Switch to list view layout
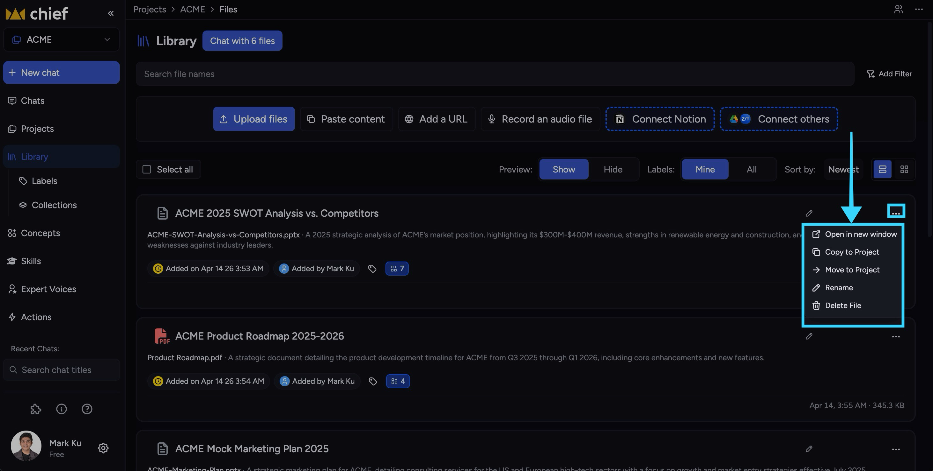The image size is (933, 471). [x=882, y=170]
